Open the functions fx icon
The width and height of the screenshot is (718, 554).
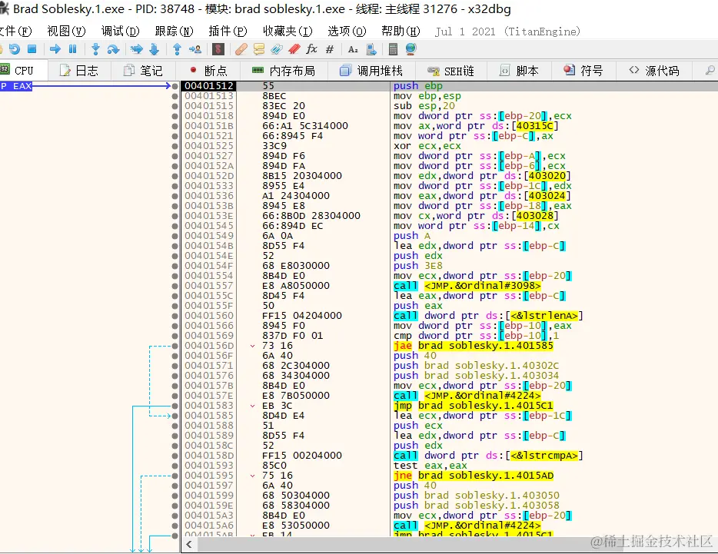(312, 49)
